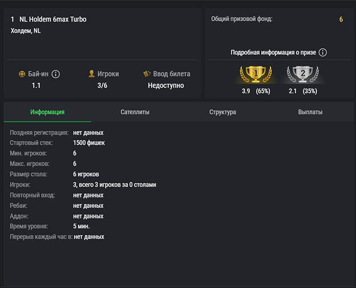Screen dimensions: 356x288
Task: Click the ticket entry icon
Action: point(148,74)
